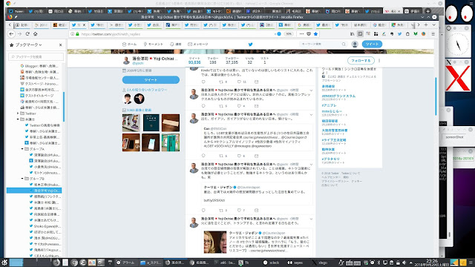Select the highlighted Yoji Ochiai bookmark
Screen dimensions: 475x267
(x=34, y=191)
